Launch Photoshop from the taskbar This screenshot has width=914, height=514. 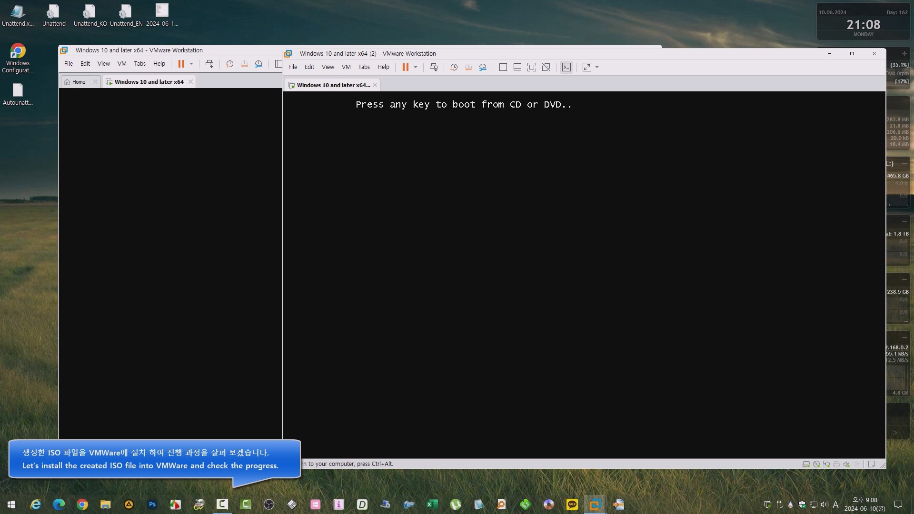[x=152, y=504]
